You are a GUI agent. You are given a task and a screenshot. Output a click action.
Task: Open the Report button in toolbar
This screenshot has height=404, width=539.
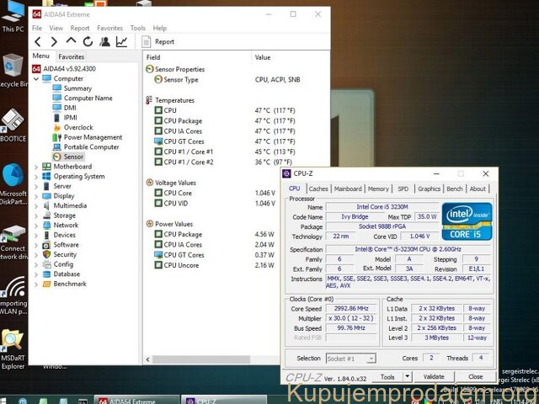tap(158, 41)
